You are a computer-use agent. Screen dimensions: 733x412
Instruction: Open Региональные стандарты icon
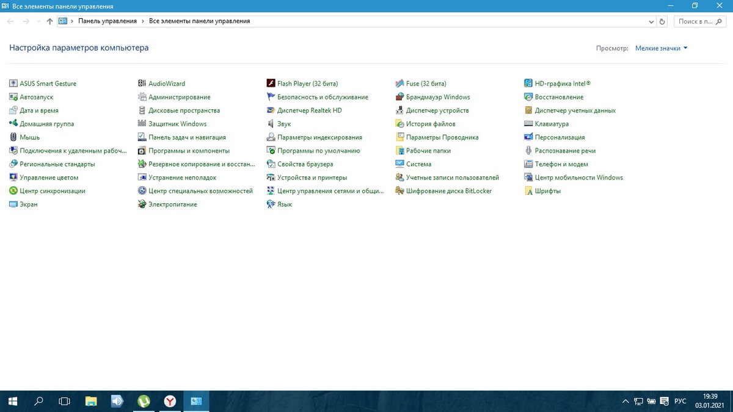(13, 164)
